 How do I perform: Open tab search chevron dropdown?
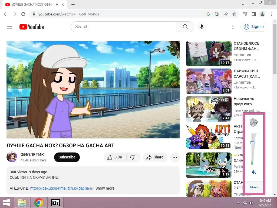(x=243, y=5)
